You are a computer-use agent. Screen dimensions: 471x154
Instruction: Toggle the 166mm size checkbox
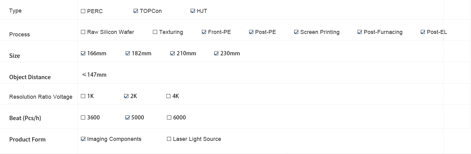(x=83, y=53)
